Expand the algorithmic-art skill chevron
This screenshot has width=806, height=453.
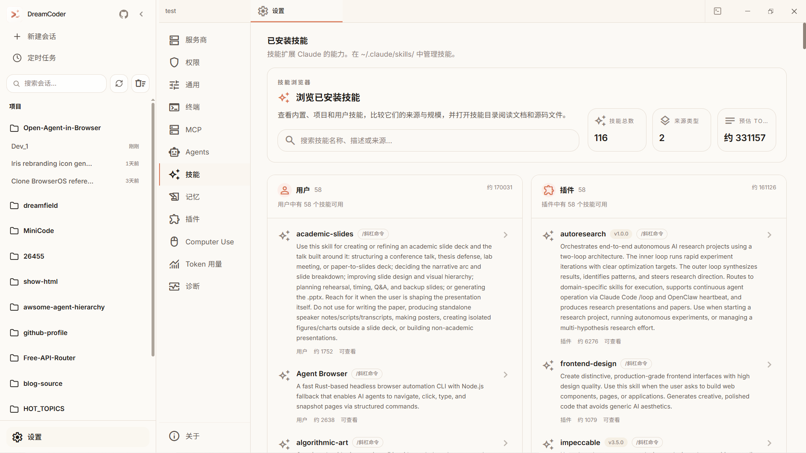(505, 443)
